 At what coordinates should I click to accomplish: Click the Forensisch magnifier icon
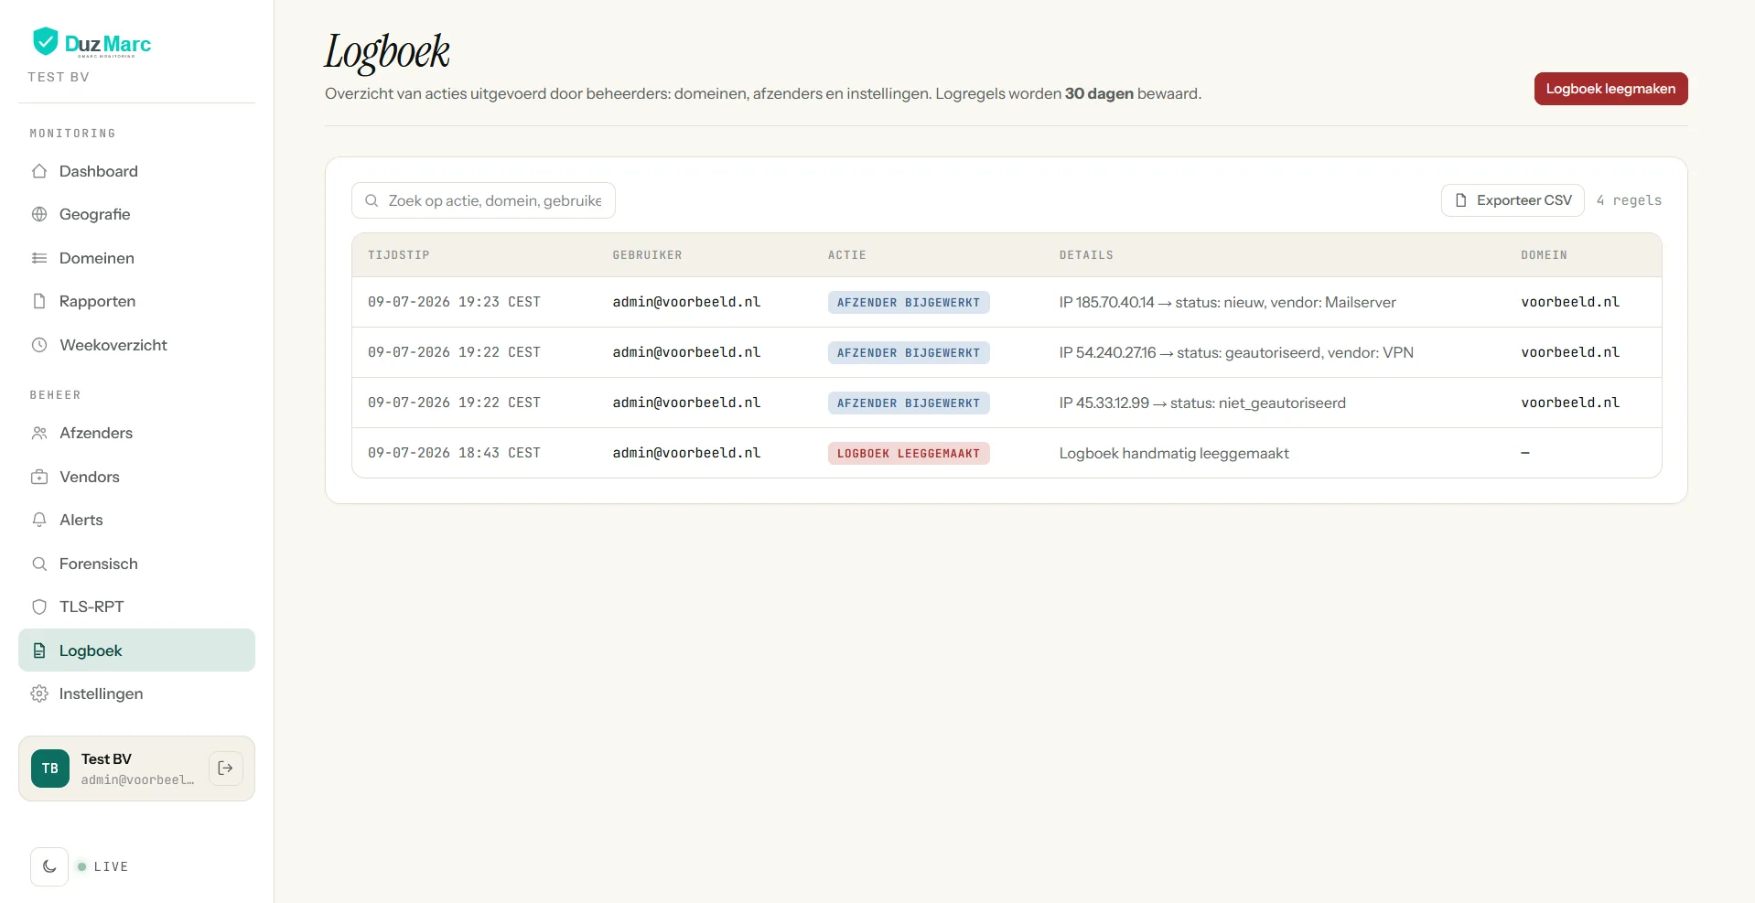[39, 564]
